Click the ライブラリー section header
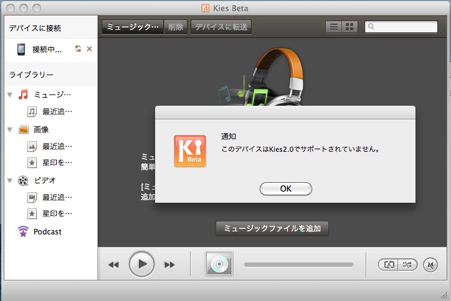The width and height of the screenshot is (451, 301). click(x=31, y=75)
